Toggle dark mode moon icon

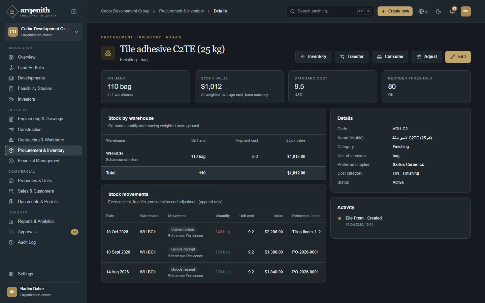pyautogui.click(x=438, y=11)
